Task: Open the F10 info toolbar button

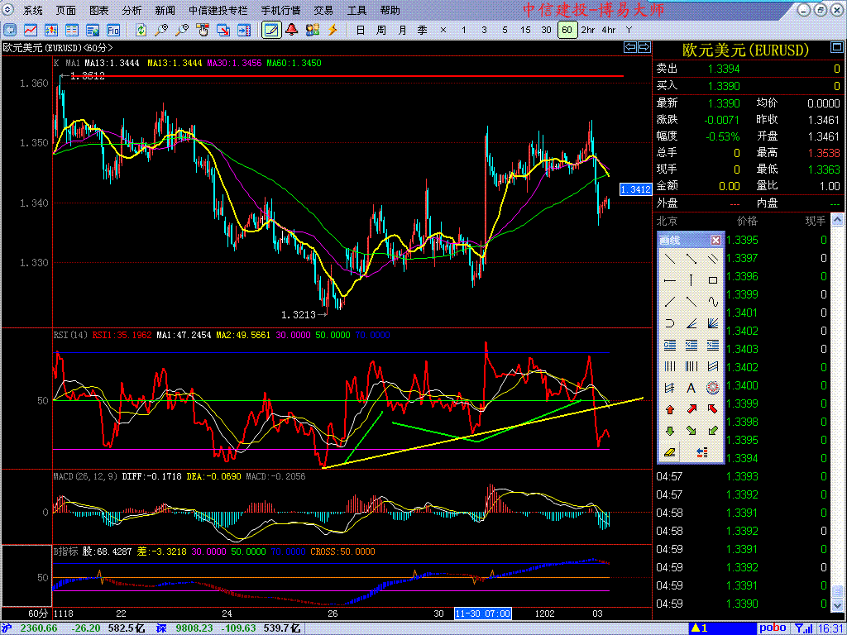Action: point(112,30)
